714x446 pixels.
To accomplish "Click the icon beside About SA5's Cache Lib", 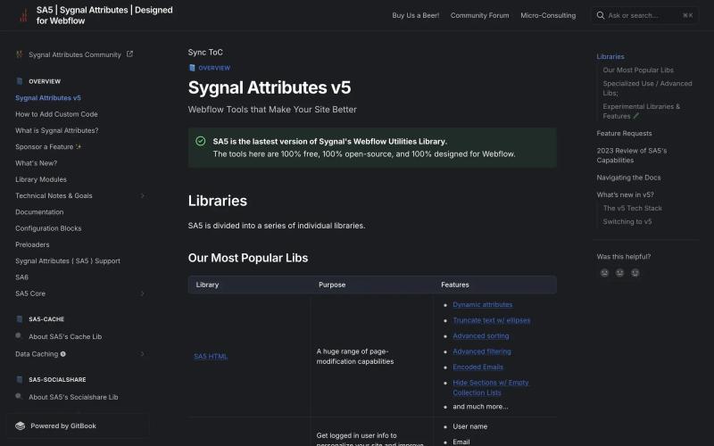I will 19,336.
